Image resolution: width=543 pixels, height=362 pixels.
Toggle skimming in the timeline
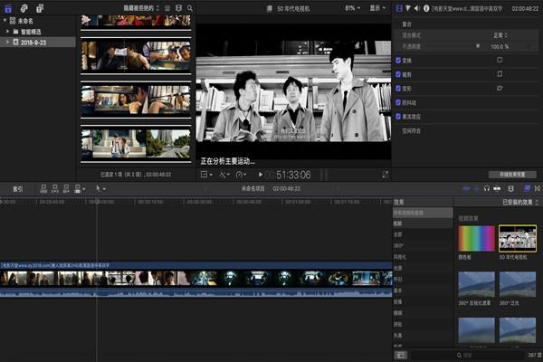pos(466,188)
